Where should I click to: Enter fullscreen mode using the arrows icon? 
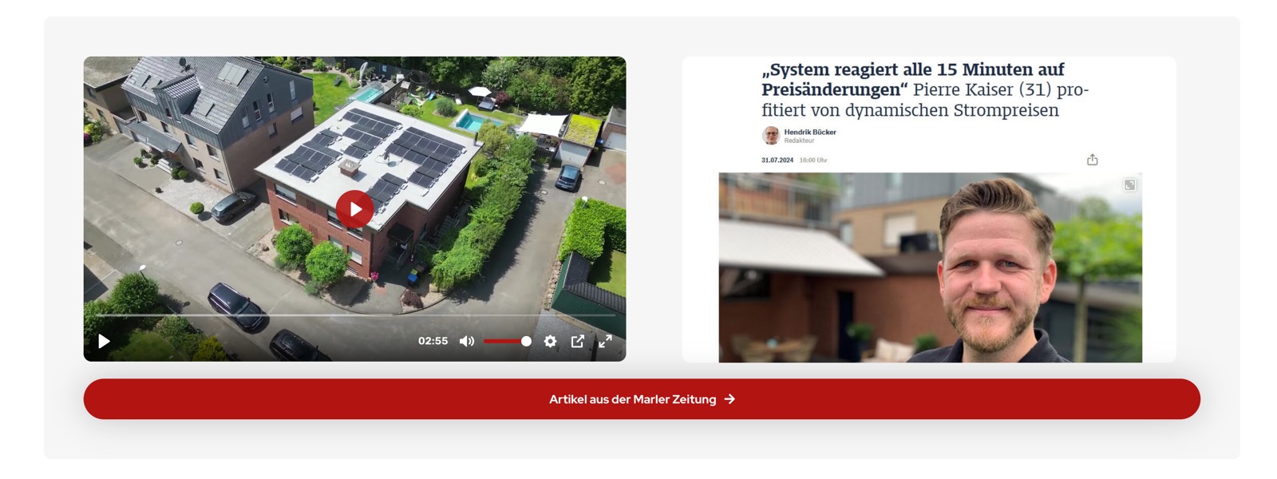[x=606, y=341]
